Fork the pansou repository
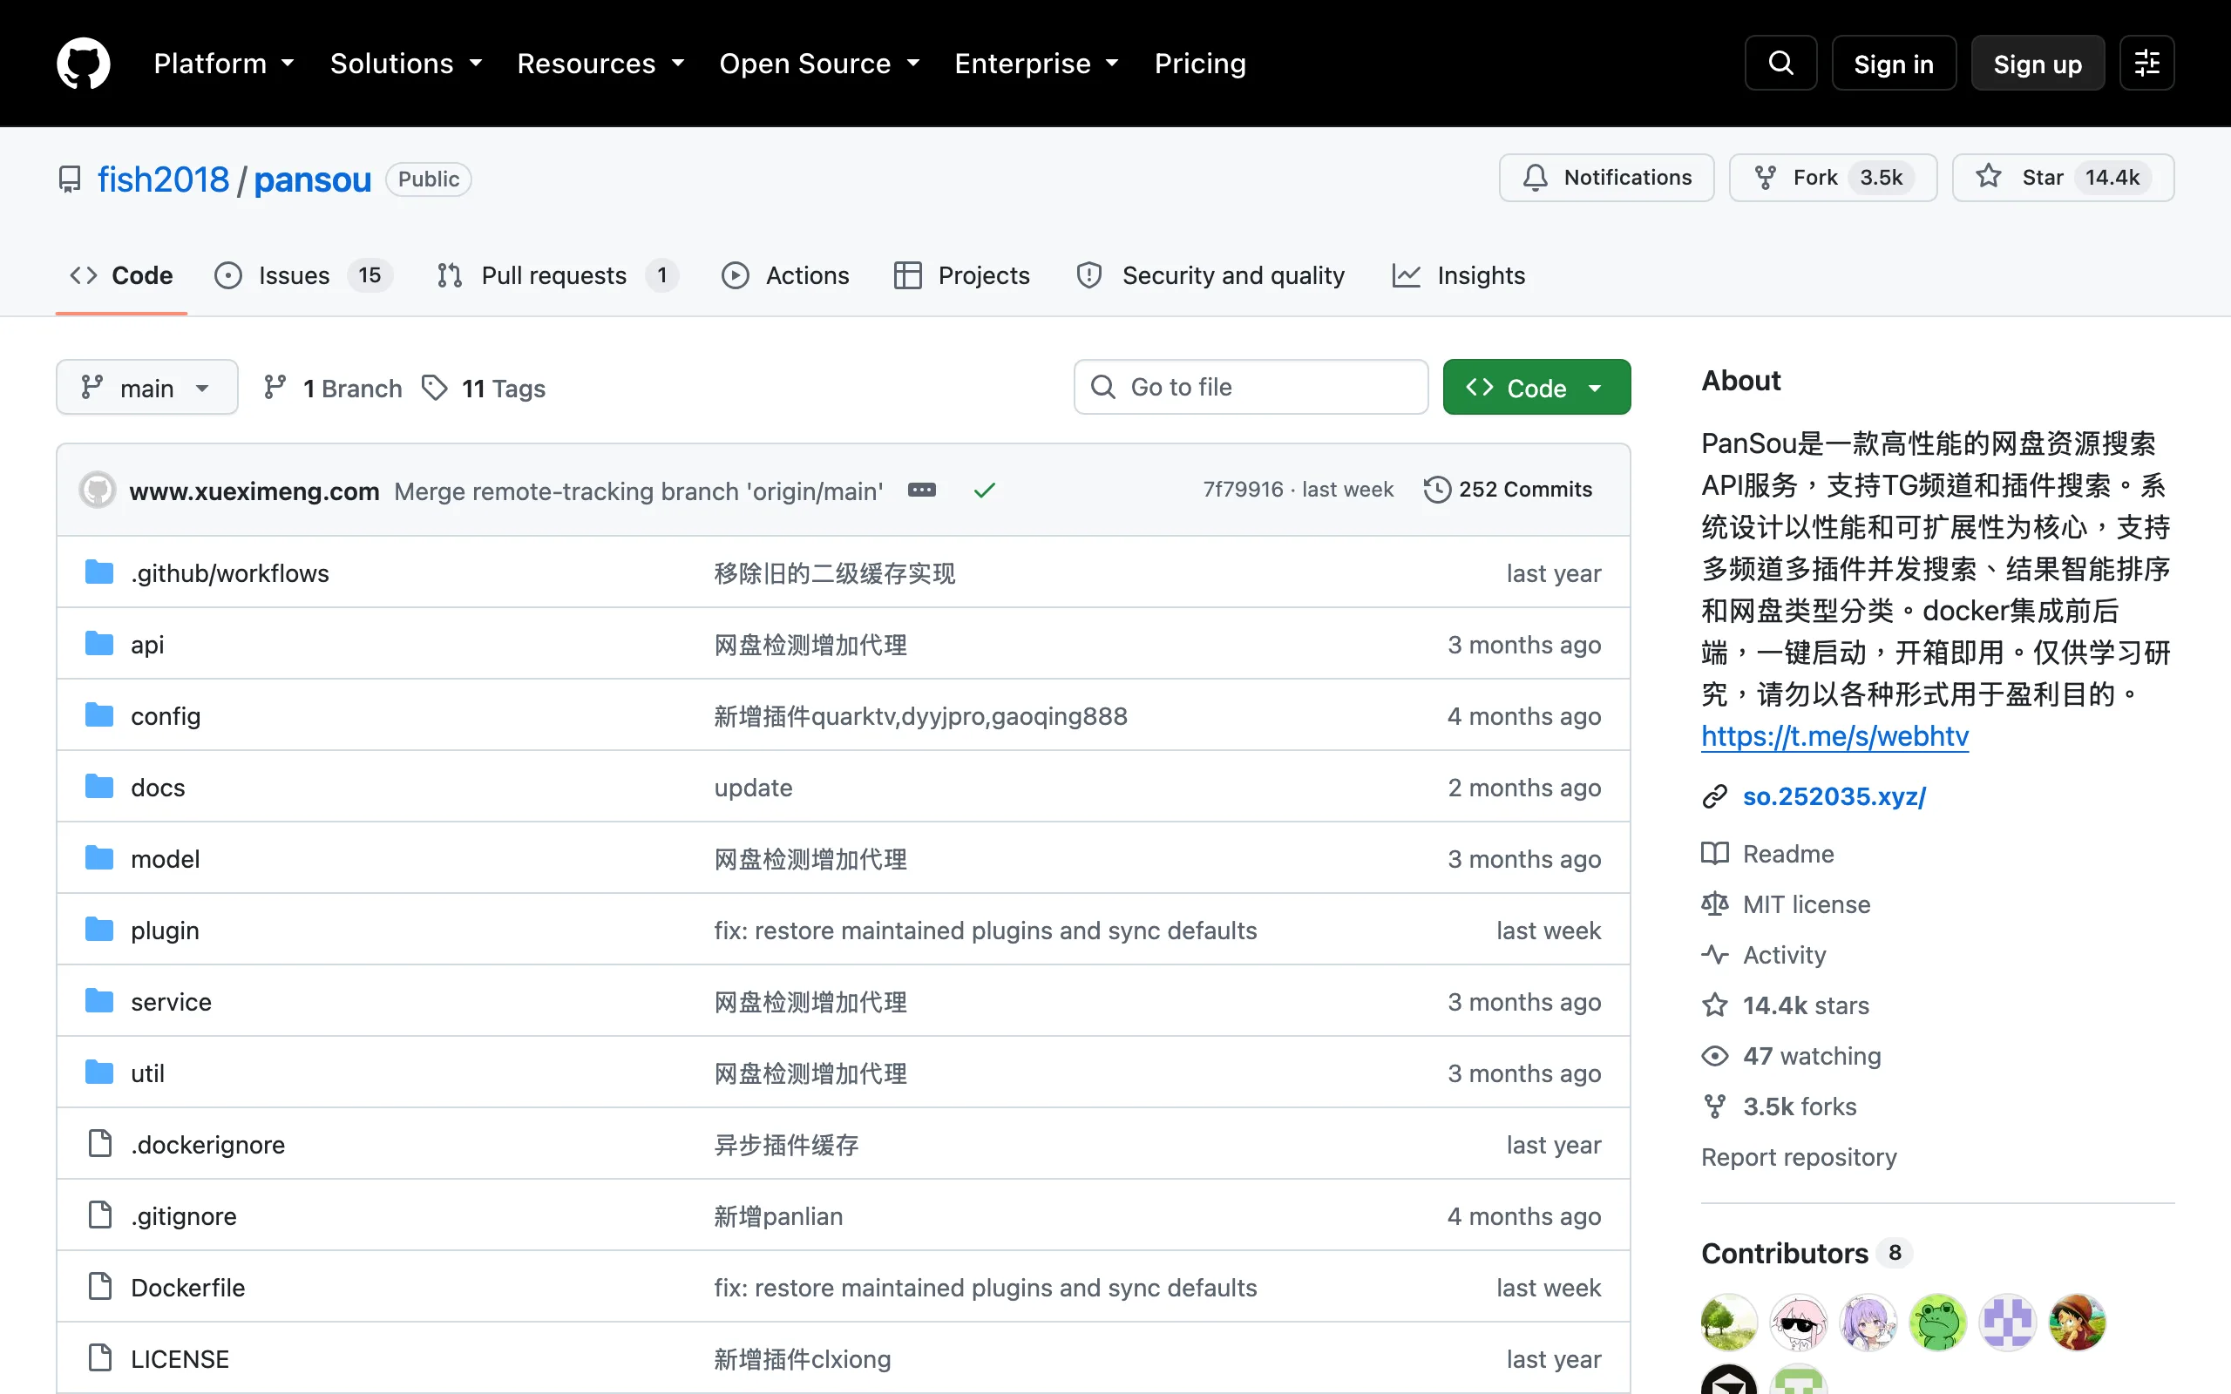 coord(1832,177)
